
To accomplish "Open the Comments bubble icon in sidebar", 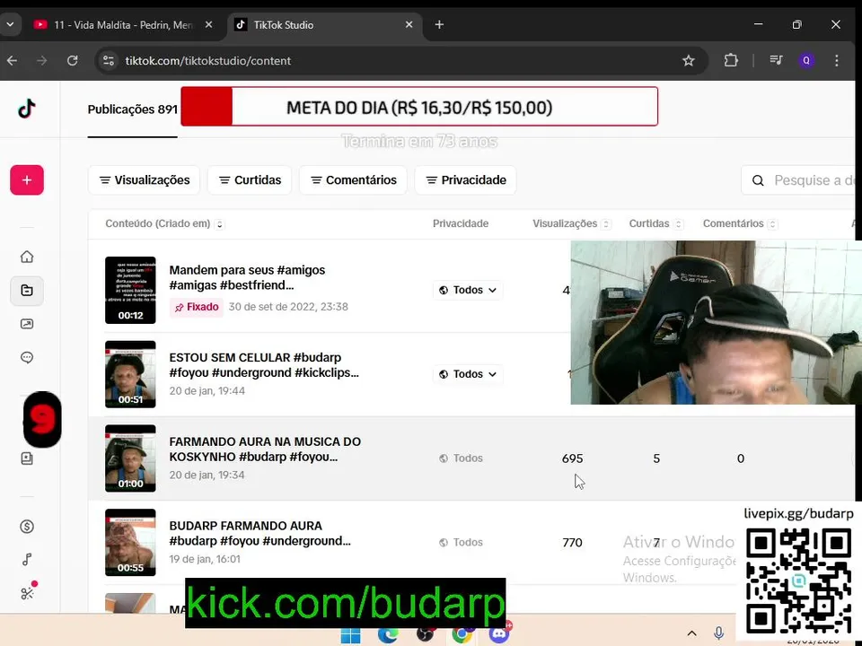I will pyautogui.click(x=27, y=358).
